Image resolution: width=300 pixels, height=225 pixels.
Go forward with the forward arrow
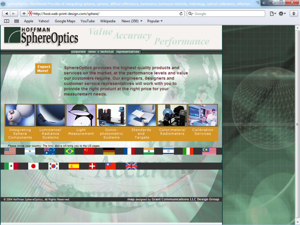(x=13, y=13)
